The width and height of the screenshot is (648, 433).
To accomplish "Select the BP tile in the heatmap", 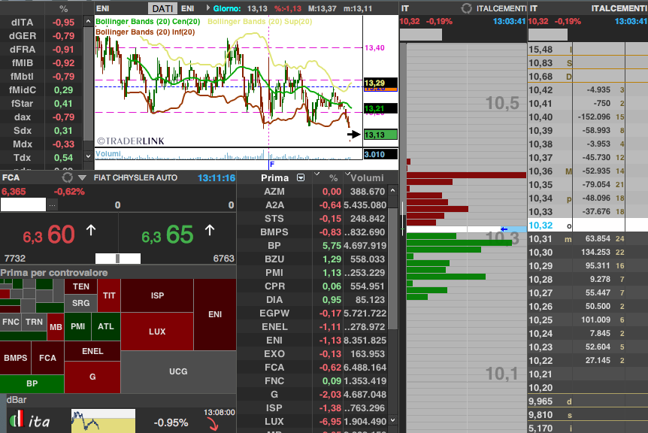I will 32,384.
